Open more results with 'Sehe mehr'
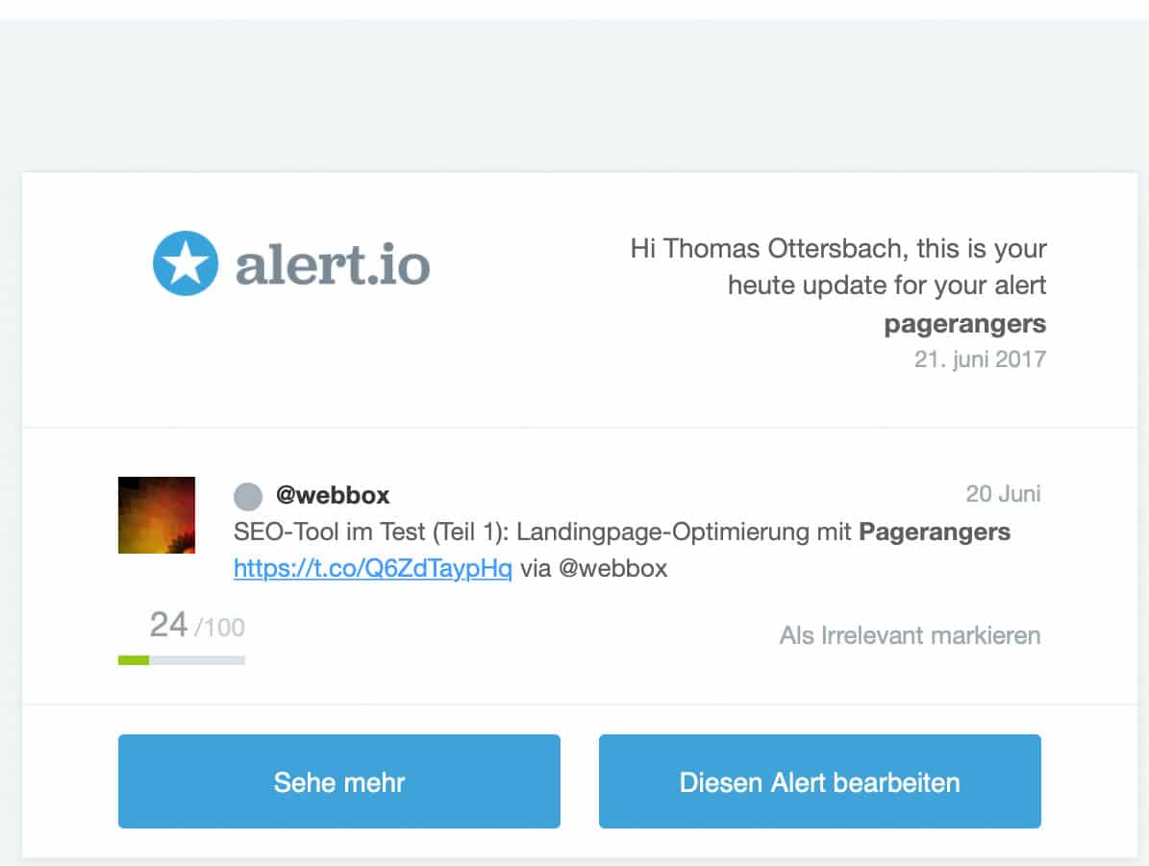 [339, 781]
